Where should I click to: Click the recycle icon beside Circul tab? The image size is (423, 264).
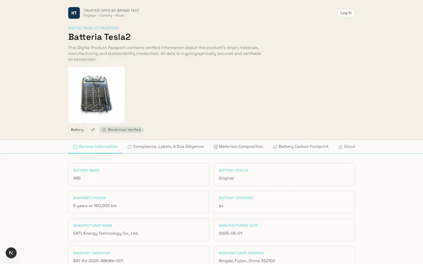click(340, 147)
